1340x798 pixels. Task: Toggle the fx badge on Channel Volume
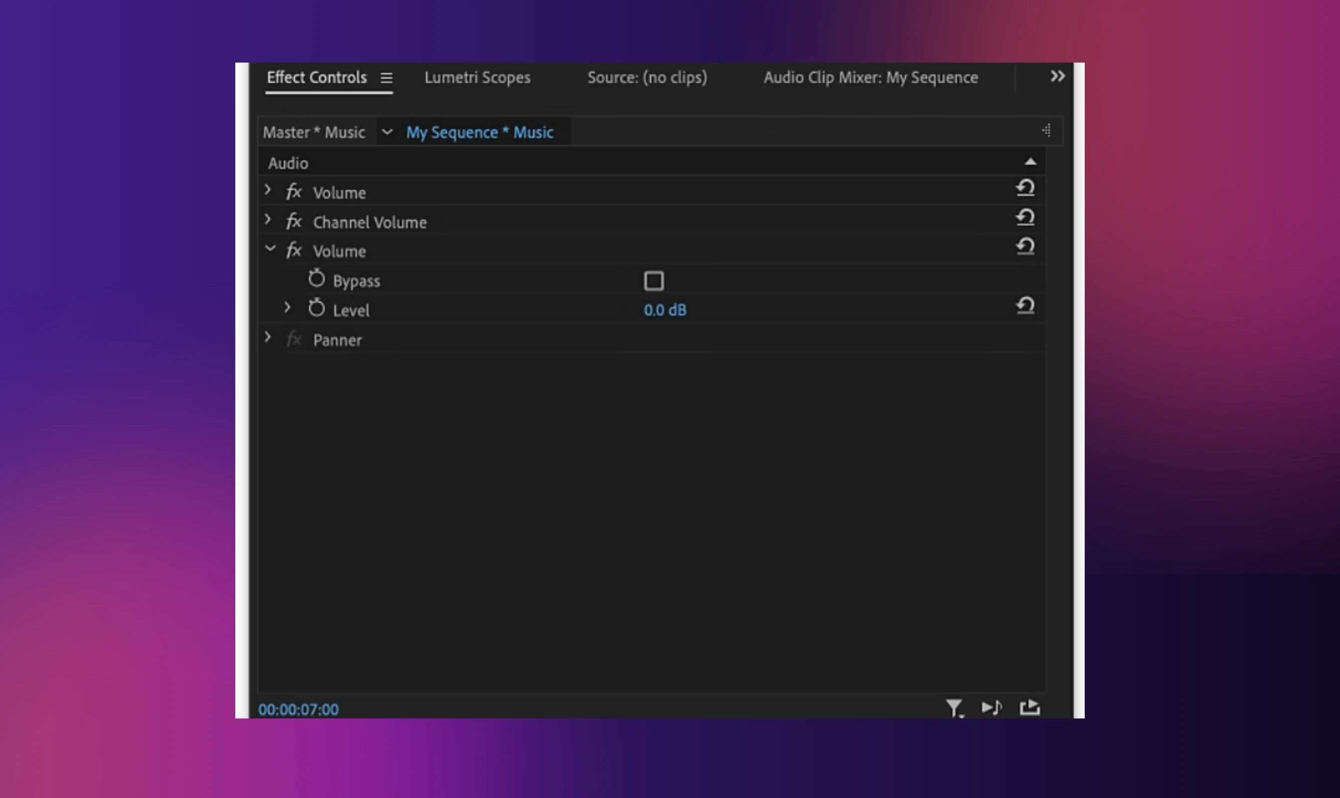point(294,221)
